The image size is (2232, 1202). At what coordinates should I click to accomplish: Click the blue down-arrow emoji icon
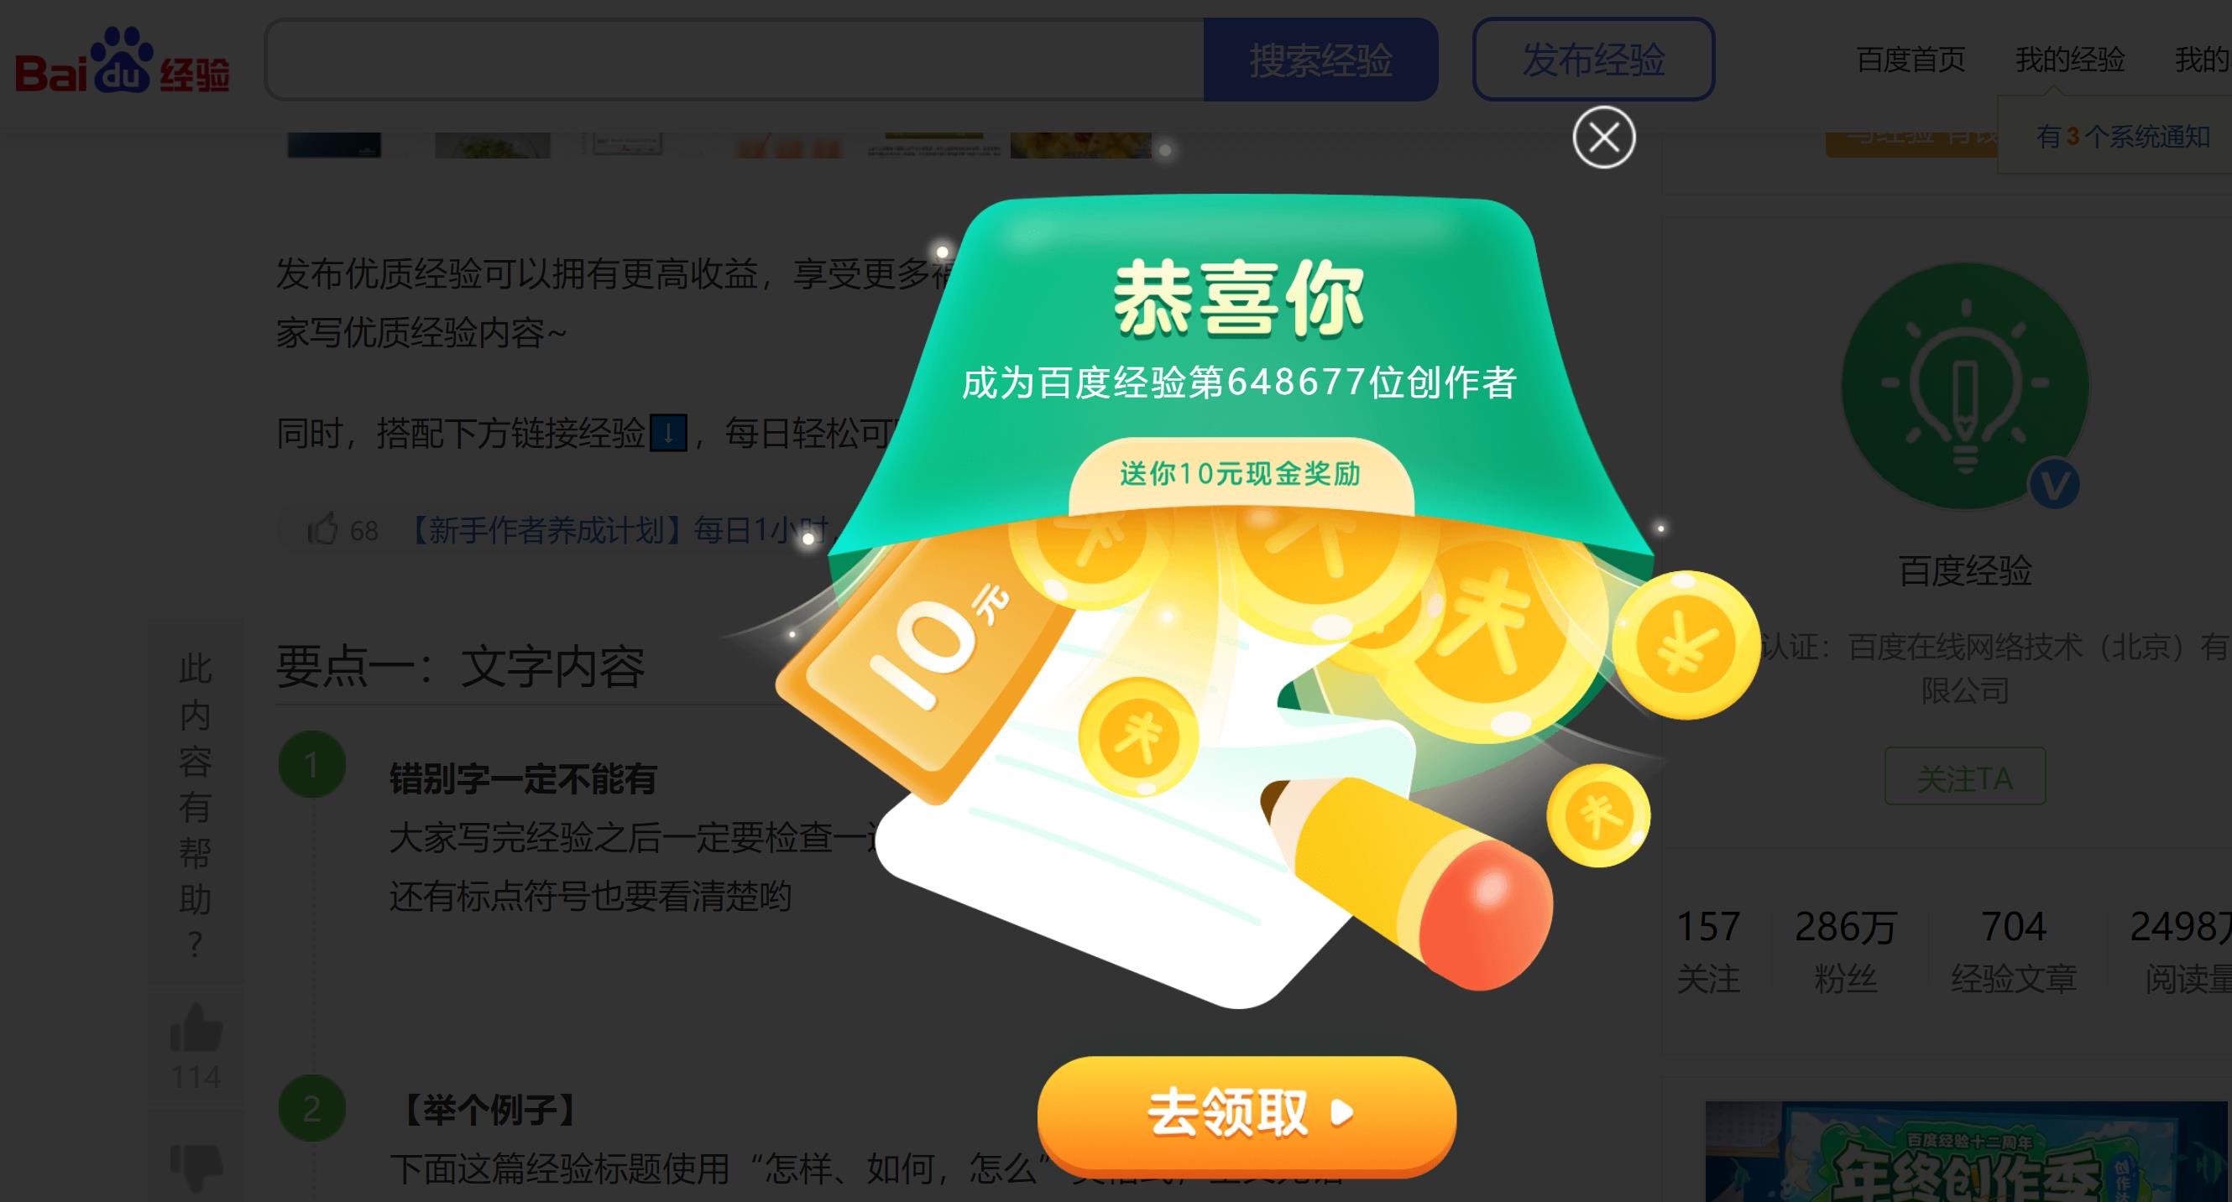(x=668, y=433)
